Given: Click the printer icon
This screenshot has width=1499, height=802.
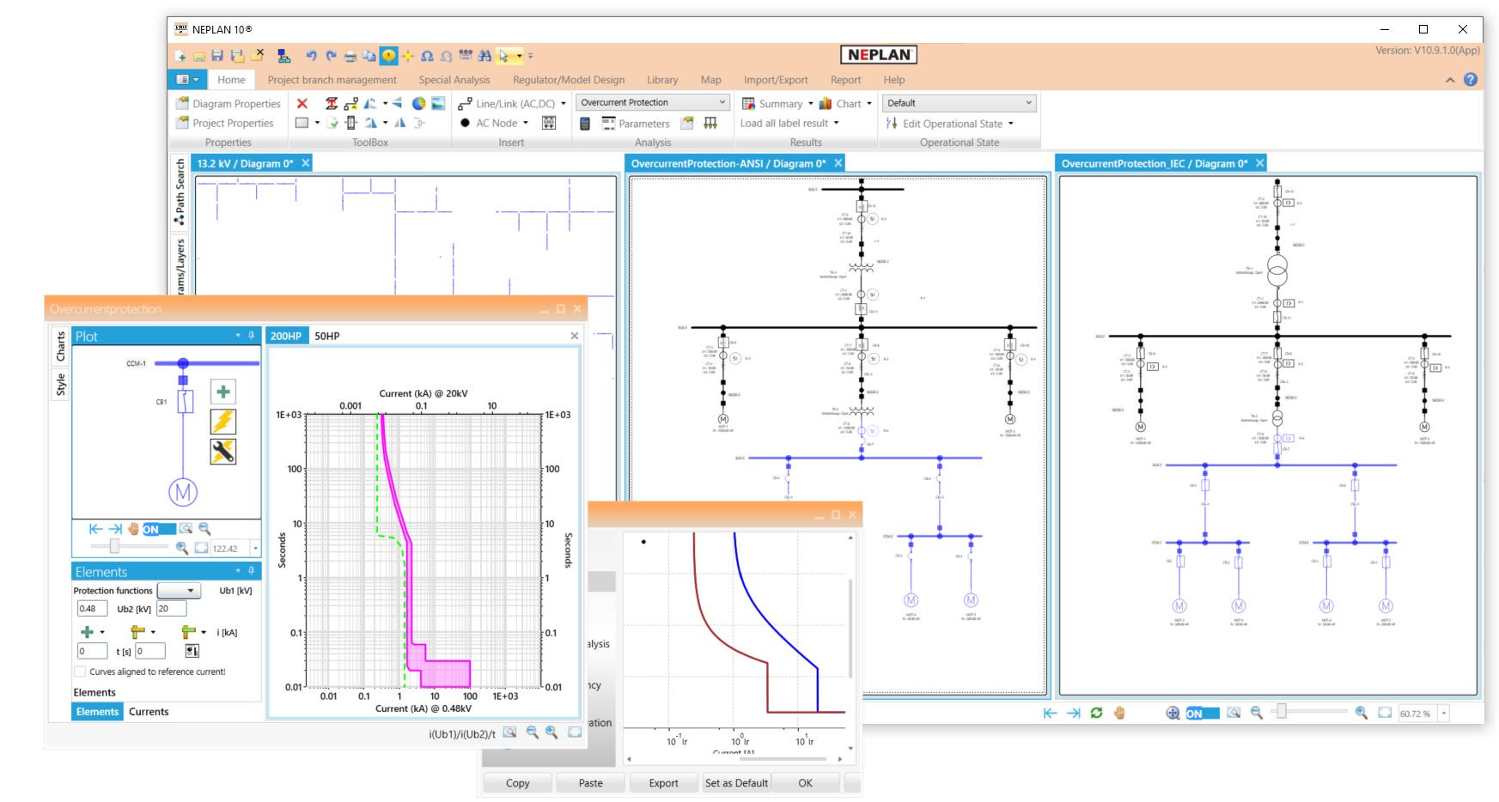Looking at the screenshot, I should pyautogui.click(x=350, y=57).
